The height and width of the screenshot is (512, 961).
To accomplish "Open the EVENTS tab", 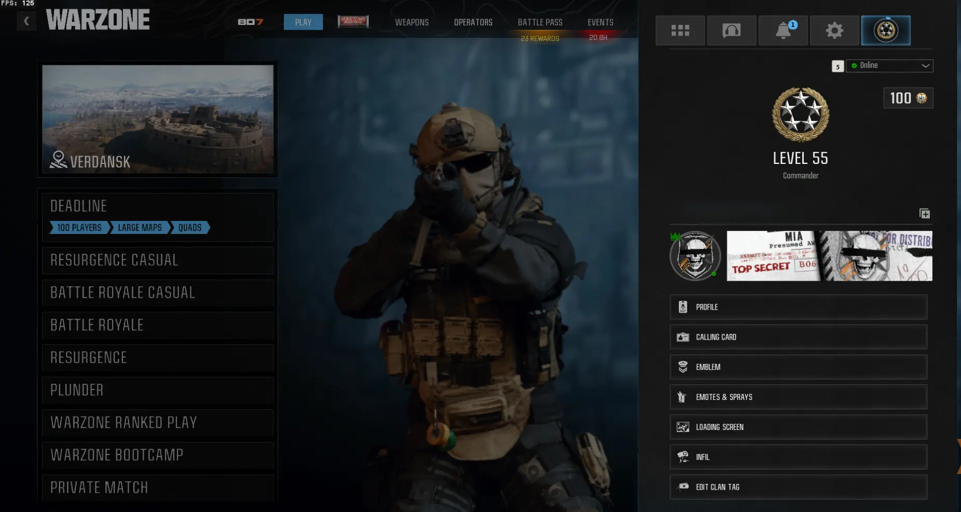I will point(601,22).
